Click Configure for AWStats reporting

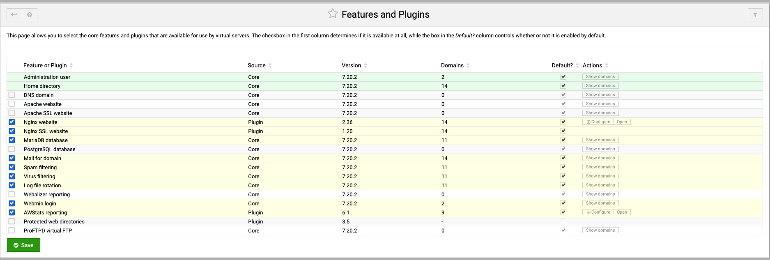598,212
